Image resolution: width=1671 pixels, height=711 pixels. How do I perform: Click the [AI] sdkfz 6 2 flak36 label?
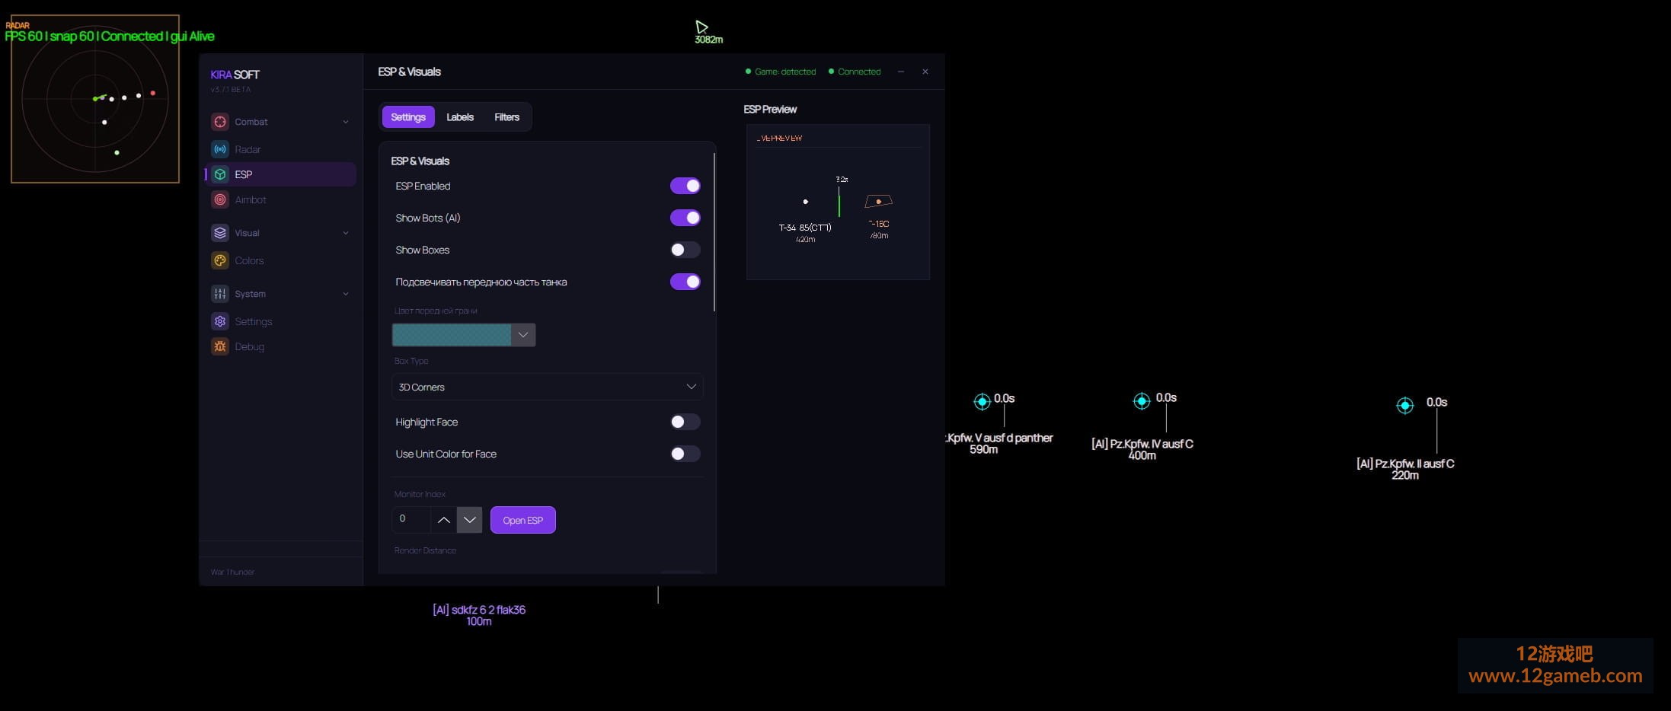click(479, 610)
